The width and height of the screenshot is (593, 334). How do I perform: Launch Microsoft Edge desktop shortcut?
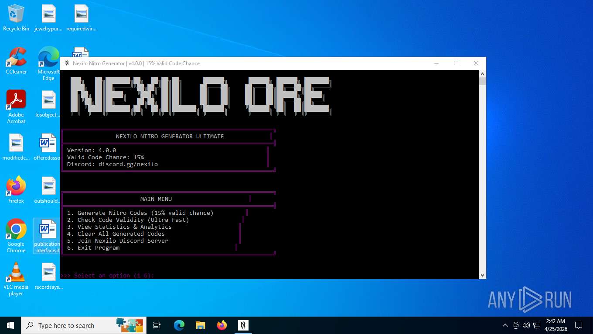49,64
